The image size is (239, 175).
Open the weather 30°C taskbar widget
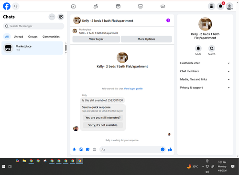point(192,166)
